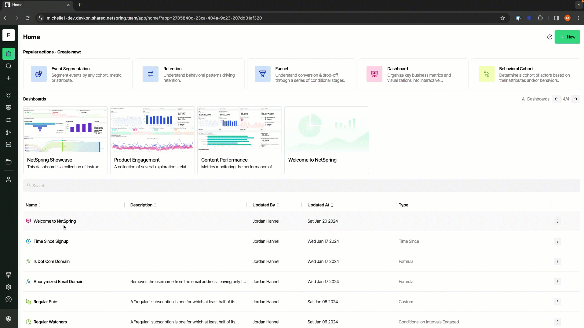Open the more menu for Time Since Signup row
The height and width of the screenshot is (328, 584).
[x=557, y=241]
